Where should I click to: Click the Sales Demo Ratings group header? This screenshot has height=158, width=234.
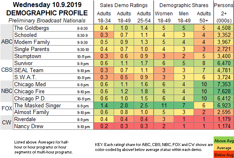(124, 5)
